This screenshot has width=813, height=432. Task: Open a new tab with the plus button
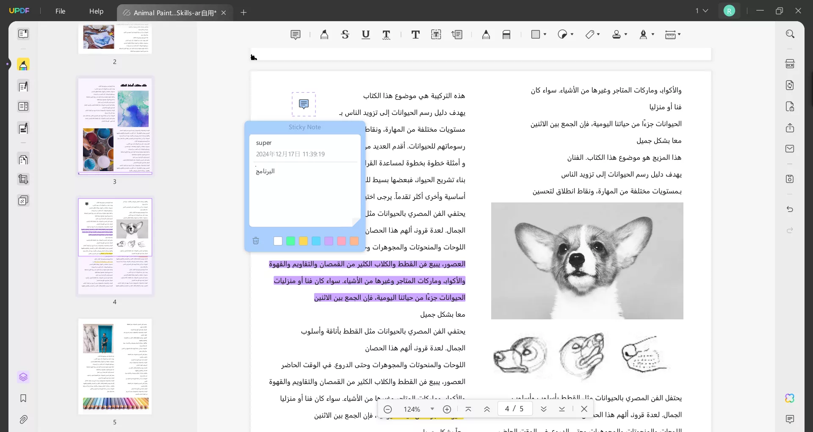243,12
